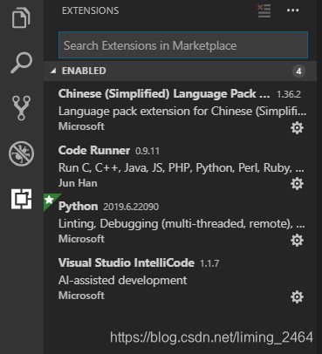Open manage gear for Visual Studio IntelliCode

(x=297, y=296)
